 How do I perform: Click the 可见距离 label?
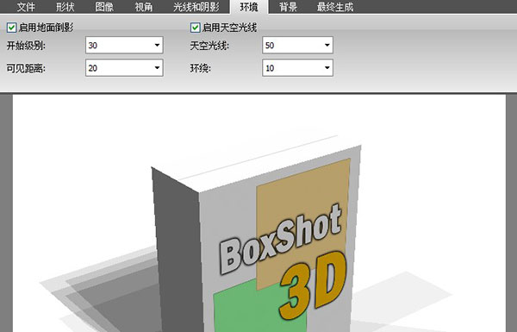26,68
